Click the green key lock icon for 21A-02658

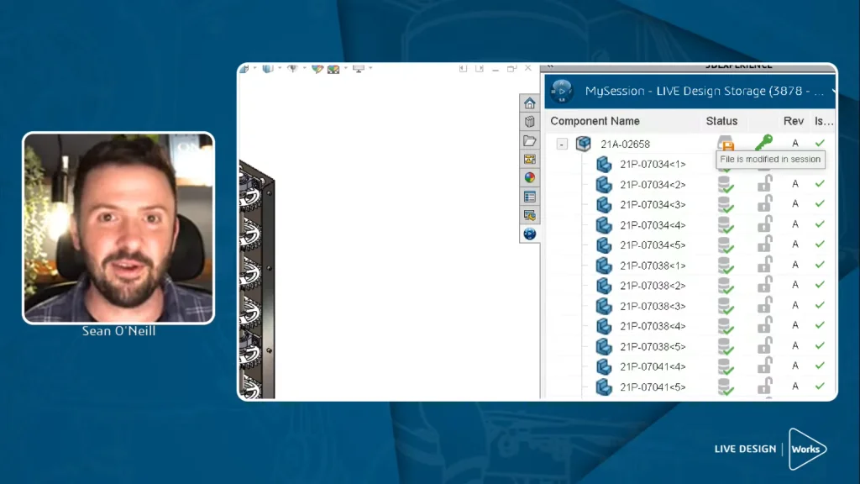tap(763, 143)
